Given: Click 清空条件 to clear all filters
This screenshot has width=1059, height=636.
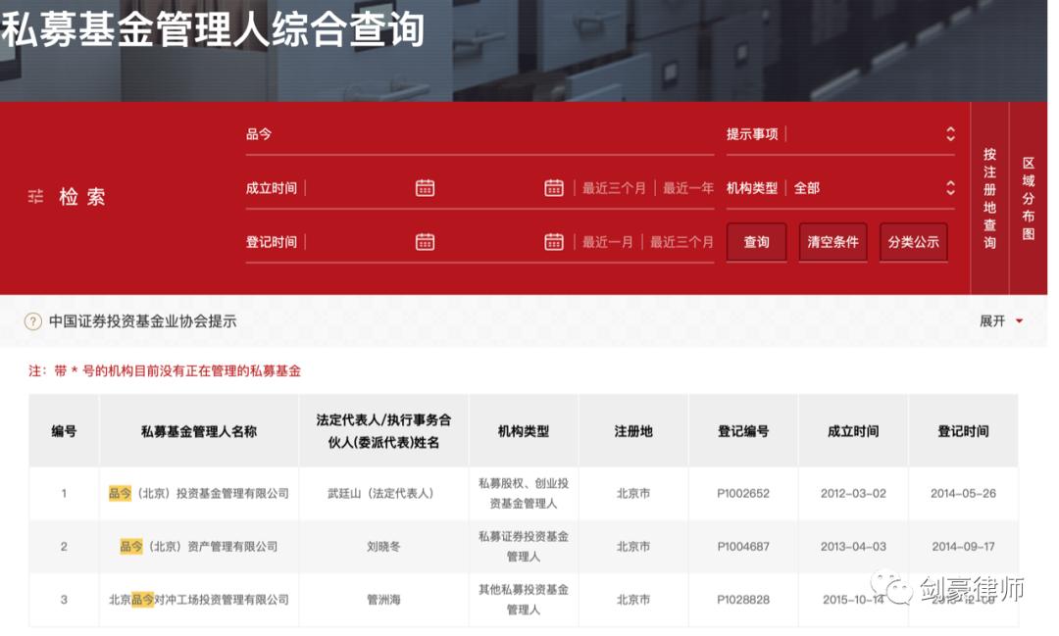Looking at the screenshot, I should point(832,242).
